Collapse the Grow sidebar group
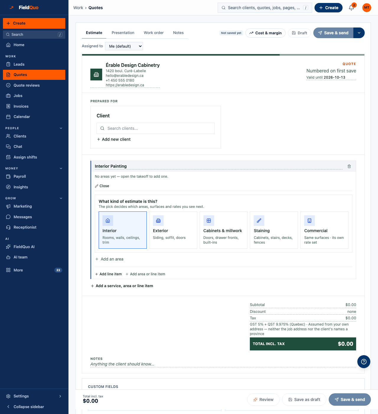This screenshot has width=378, height=414. (61, 198)
